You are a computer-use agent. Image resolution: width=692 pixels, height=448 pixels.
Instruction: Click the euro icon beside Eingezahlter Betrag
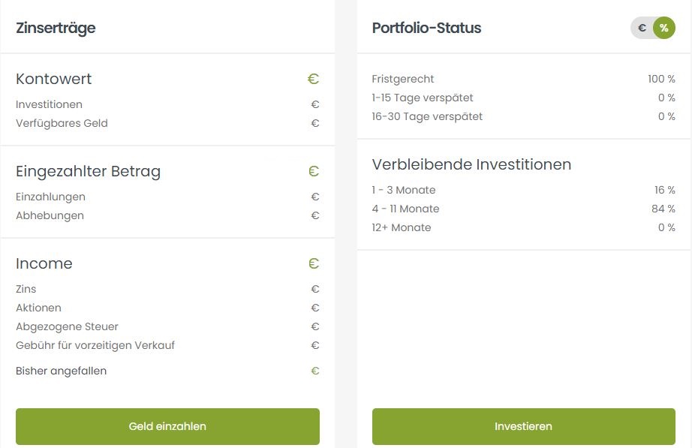pyautogui.click(x=313, y=171)
